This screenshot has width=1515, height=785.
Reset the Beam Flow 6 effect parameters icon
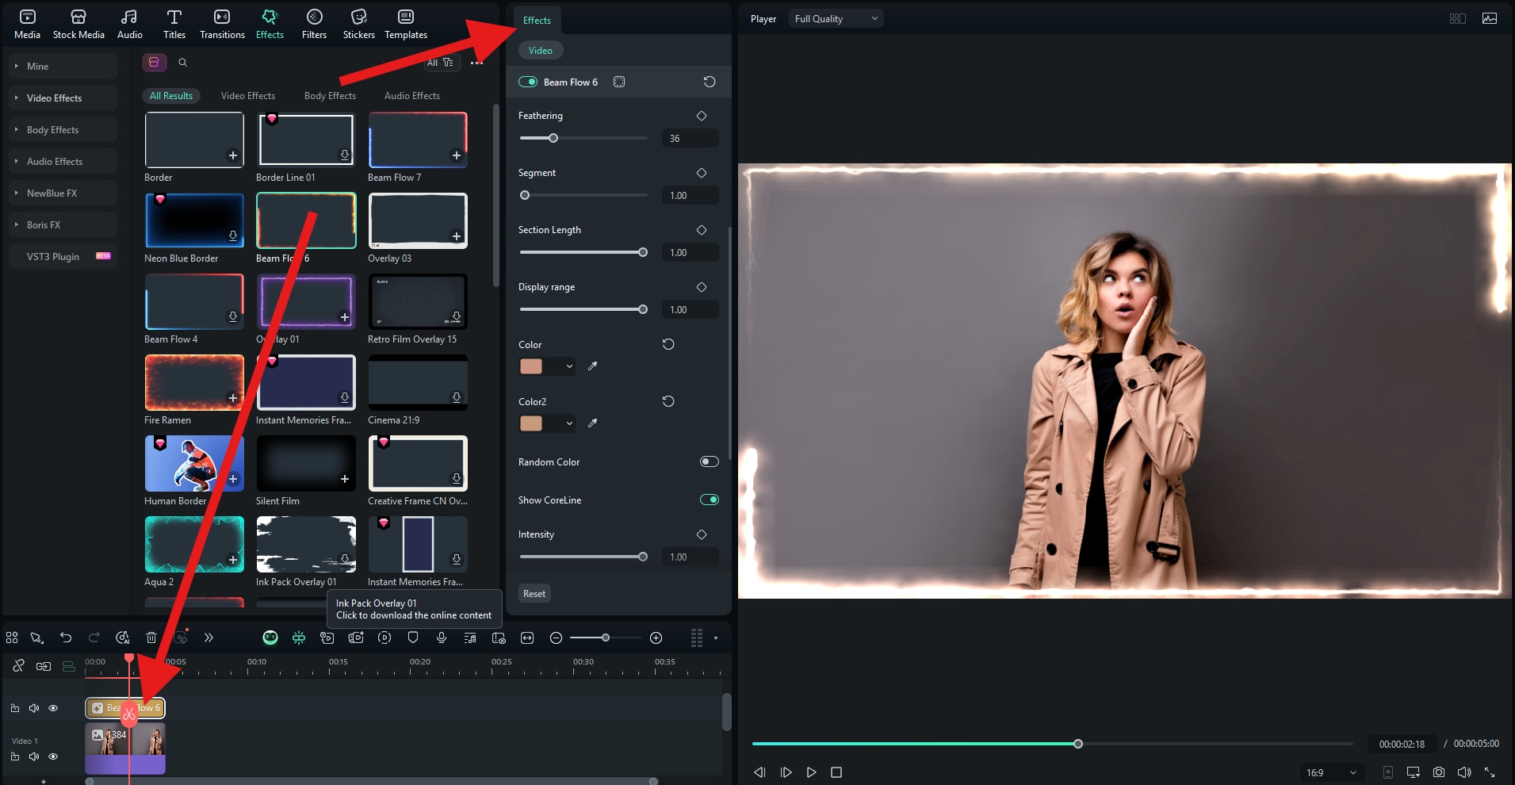coord(710,82)
